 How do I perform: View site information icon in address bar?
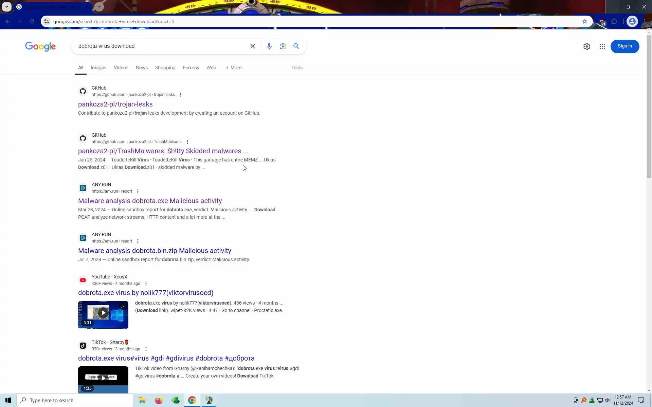pyautogui.click(x=47, y=21)
